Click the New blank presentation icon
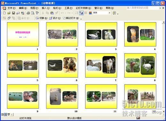 pos(4,13)
